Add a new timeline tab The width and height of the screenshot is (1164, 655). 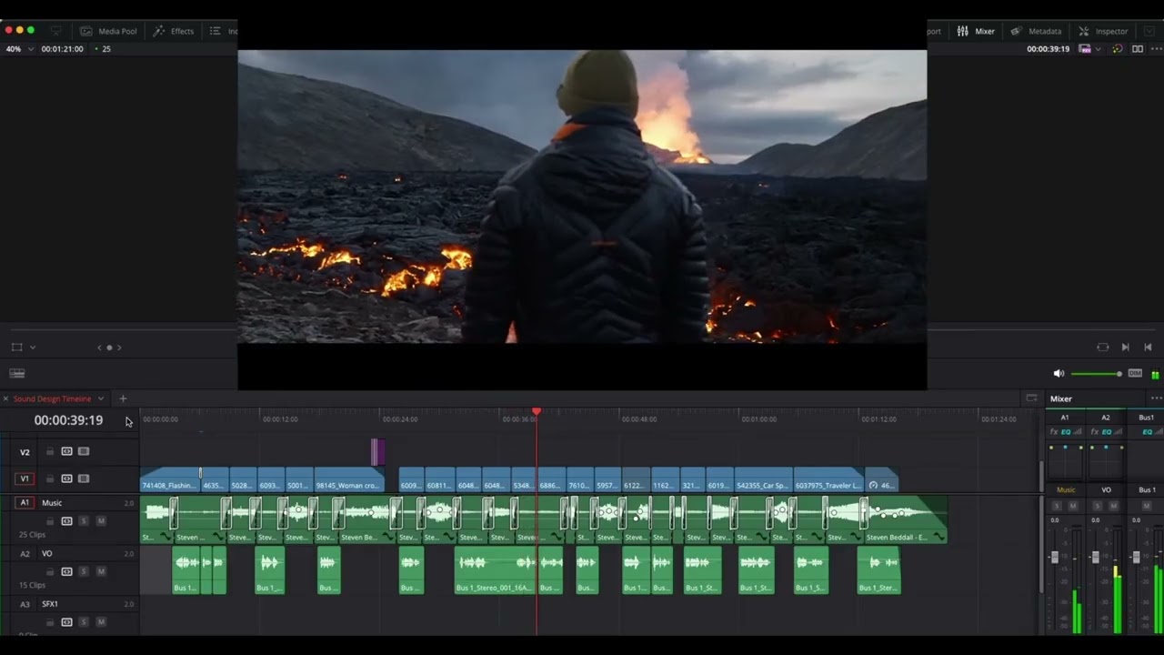click(123, 398)
